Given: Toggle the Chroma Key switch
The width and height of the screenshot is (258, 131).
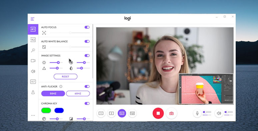Looking at the screenshot, I should click(87, 103).
